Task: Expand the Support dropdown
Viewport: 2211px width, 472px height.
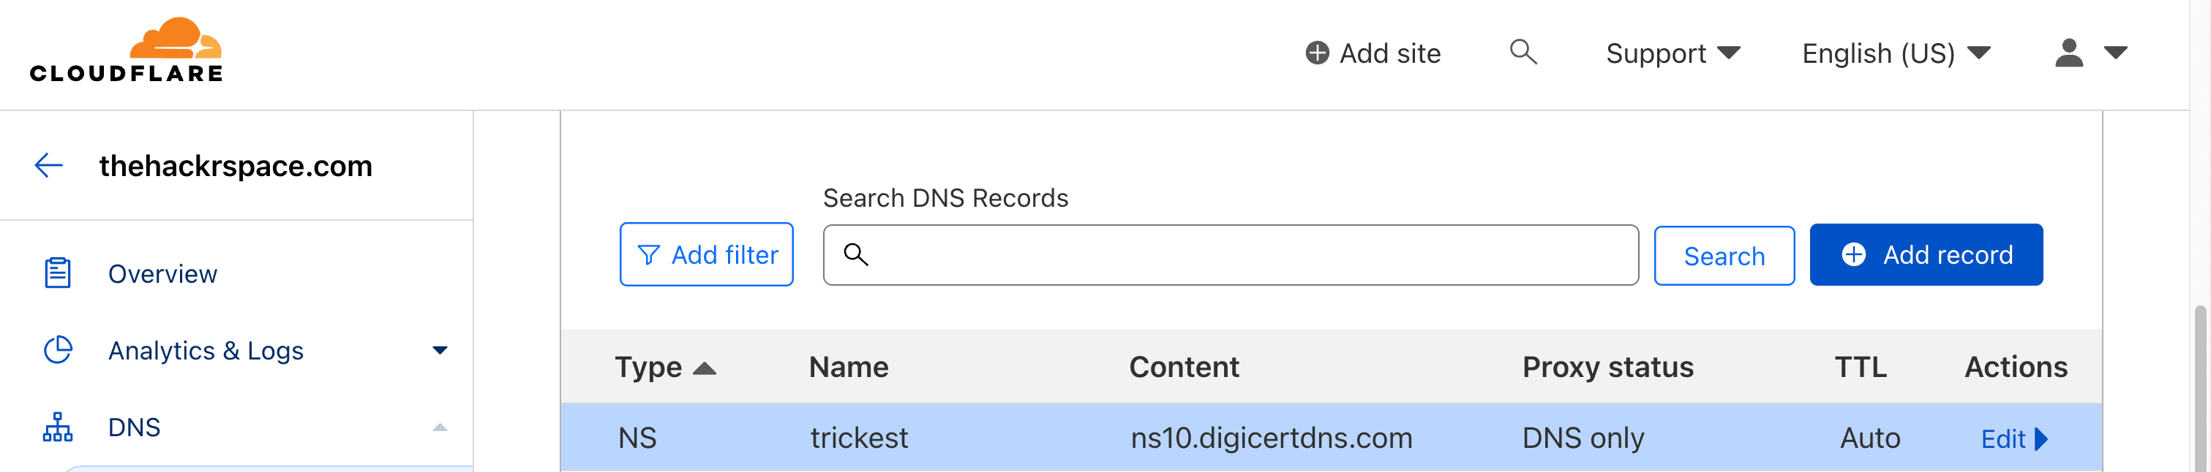Action: [x=1672, y=53]
